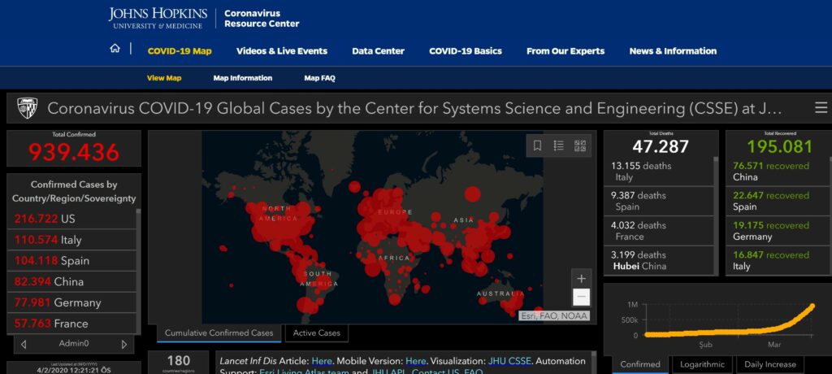Image resolution: width=832 pixels, height=374 pixels.
Task: Select the France row in confirmed cases
Action: pyautogui.click(x=71, y=323)
